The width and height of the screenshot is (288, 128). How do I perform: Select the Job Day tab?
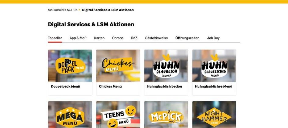click(213, 38)
